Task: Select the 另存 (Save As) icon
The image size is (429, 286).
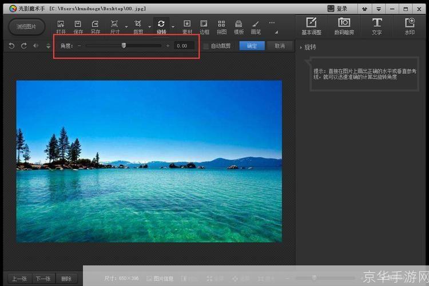Action: pyautogui.click(x=96, y=26)
